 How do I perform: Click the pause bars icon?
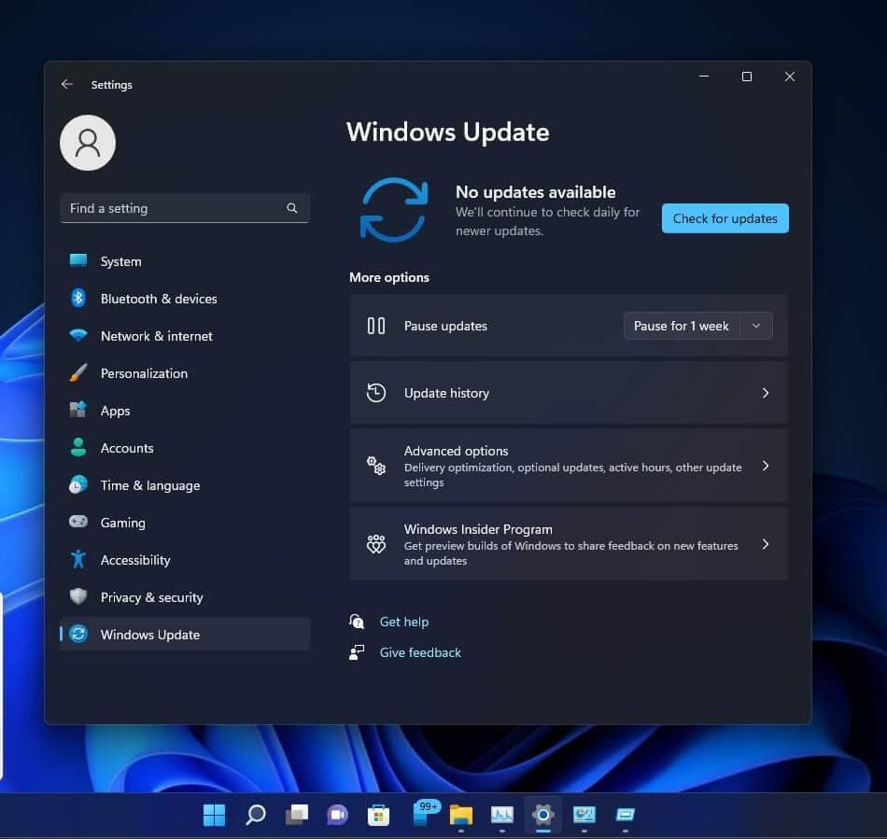(x=376, y=326)
